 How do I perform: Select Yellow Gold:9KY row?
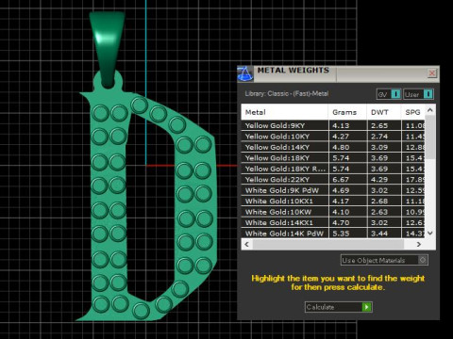click(x=333, y=125)
